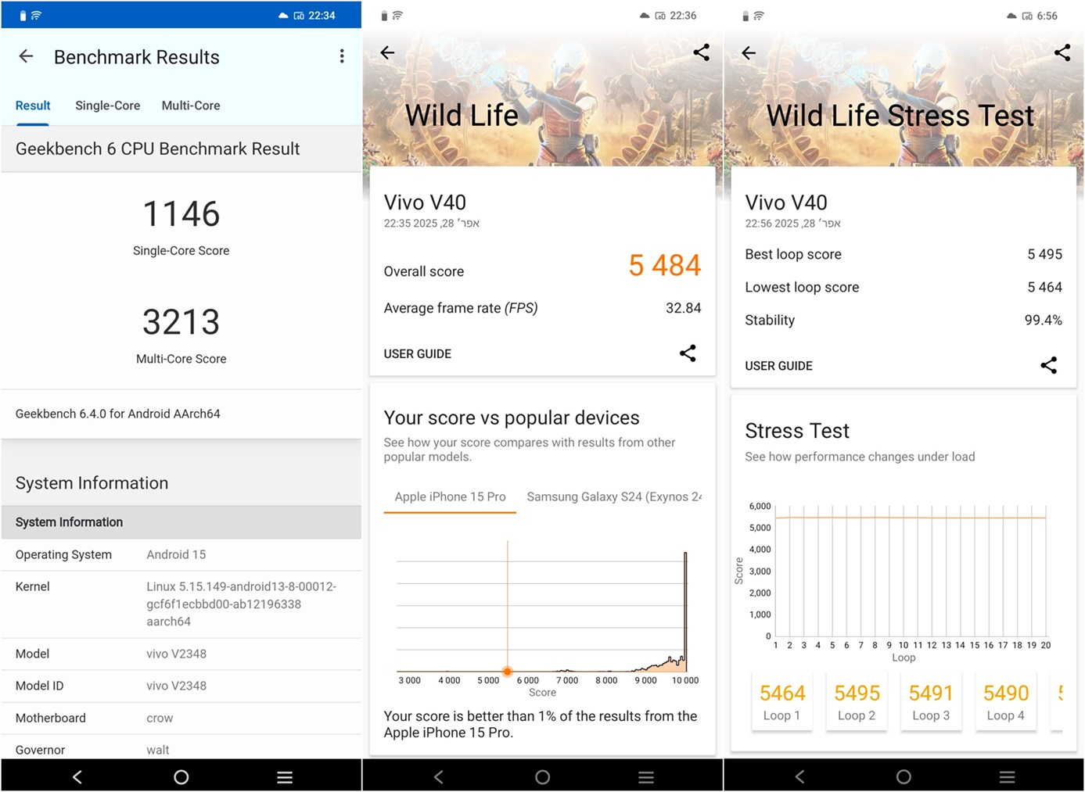Share Stress Test result from top bar
This screenshot has width=1085, height=792.
pyautogui.click(x=1062, y=52)
